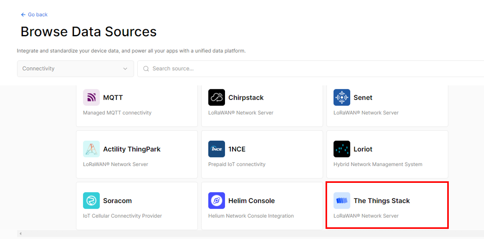Click 'Hybrid Network Management System' description
The width and height of the screenshot is (484, 239).
pyautogui.click(x=378, y=164)
